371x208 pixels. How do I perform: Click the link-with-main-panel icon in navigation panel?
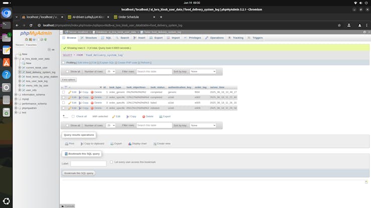pyautogui.click(x=53, y=49)
